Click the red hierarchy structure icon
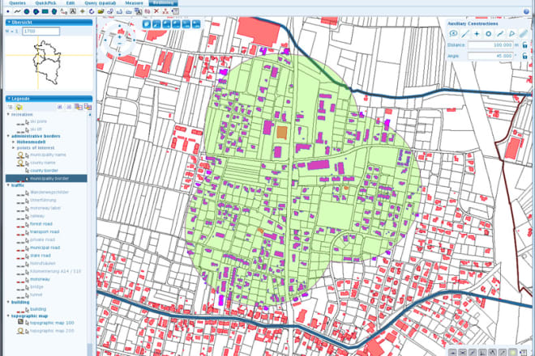 point(165,11)
